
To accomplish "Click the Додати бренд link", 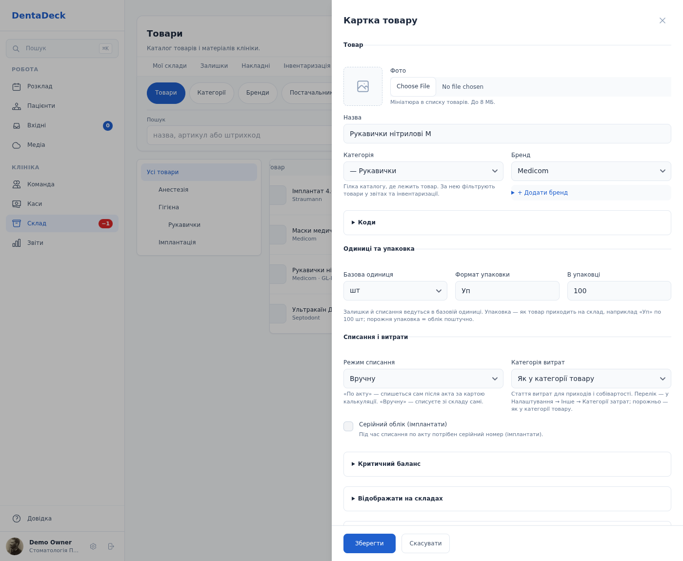I will coord(542,193).
